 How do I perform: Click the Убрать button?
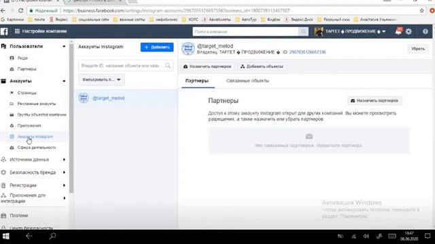click(x=418, y=49)
